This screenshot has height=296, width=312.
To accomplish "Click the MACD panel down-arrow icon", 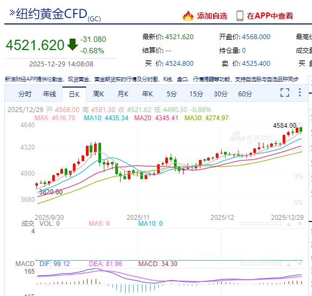I will click(300, 264).
